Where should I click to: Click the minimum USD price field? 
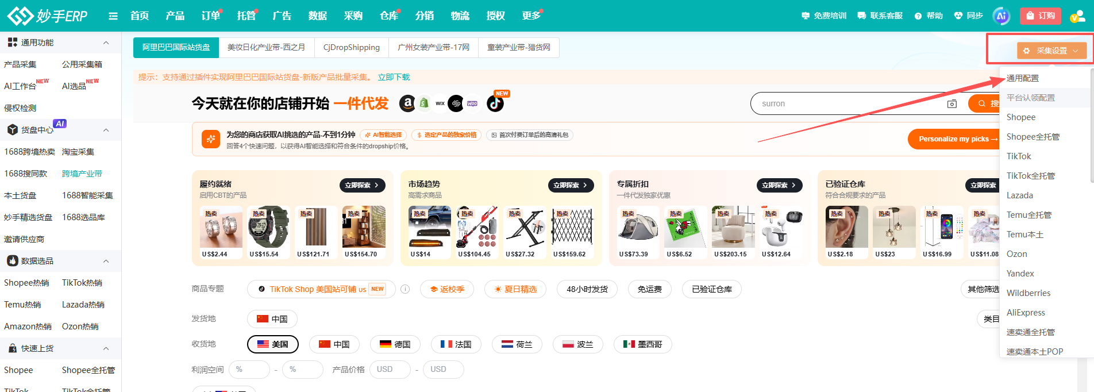point(390,369)
